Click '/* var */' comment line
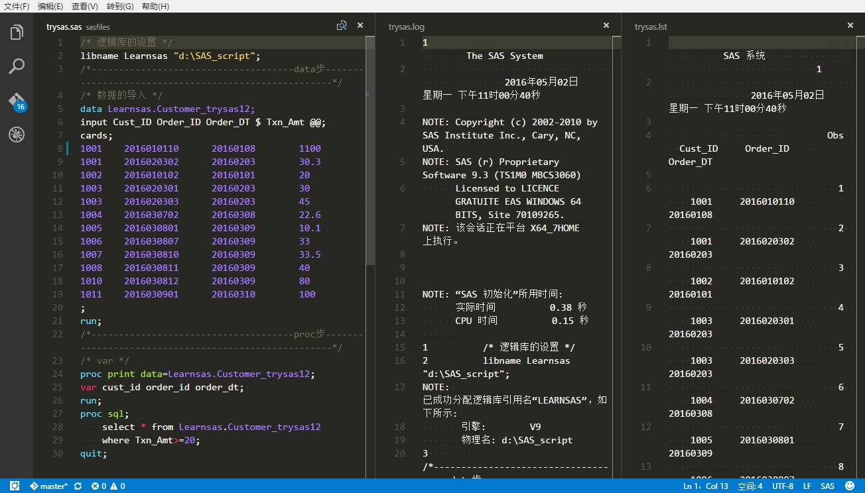 105,360
